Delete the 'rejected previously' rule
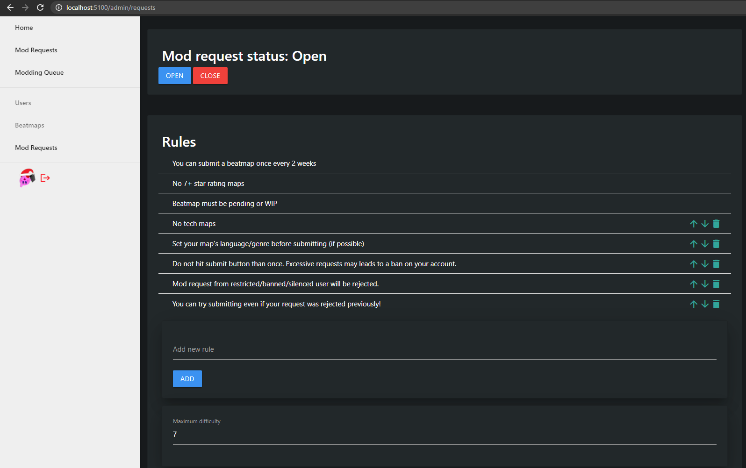The height and width of the screenshot is (468, 746). click(716, 304)
